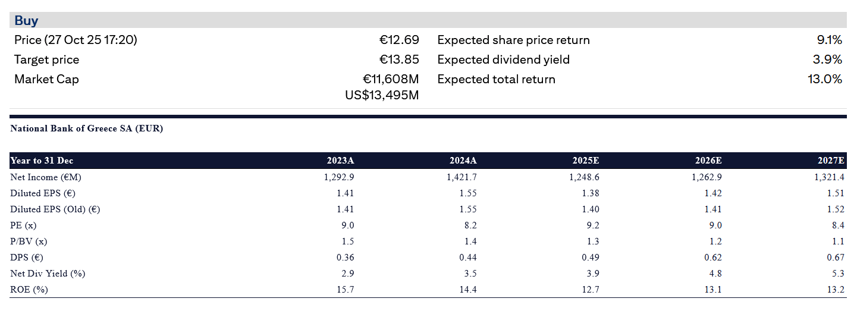Screen dimensions: 857x314
Task: Click the 1,421.7 net income cell
Action: [462, 177]
